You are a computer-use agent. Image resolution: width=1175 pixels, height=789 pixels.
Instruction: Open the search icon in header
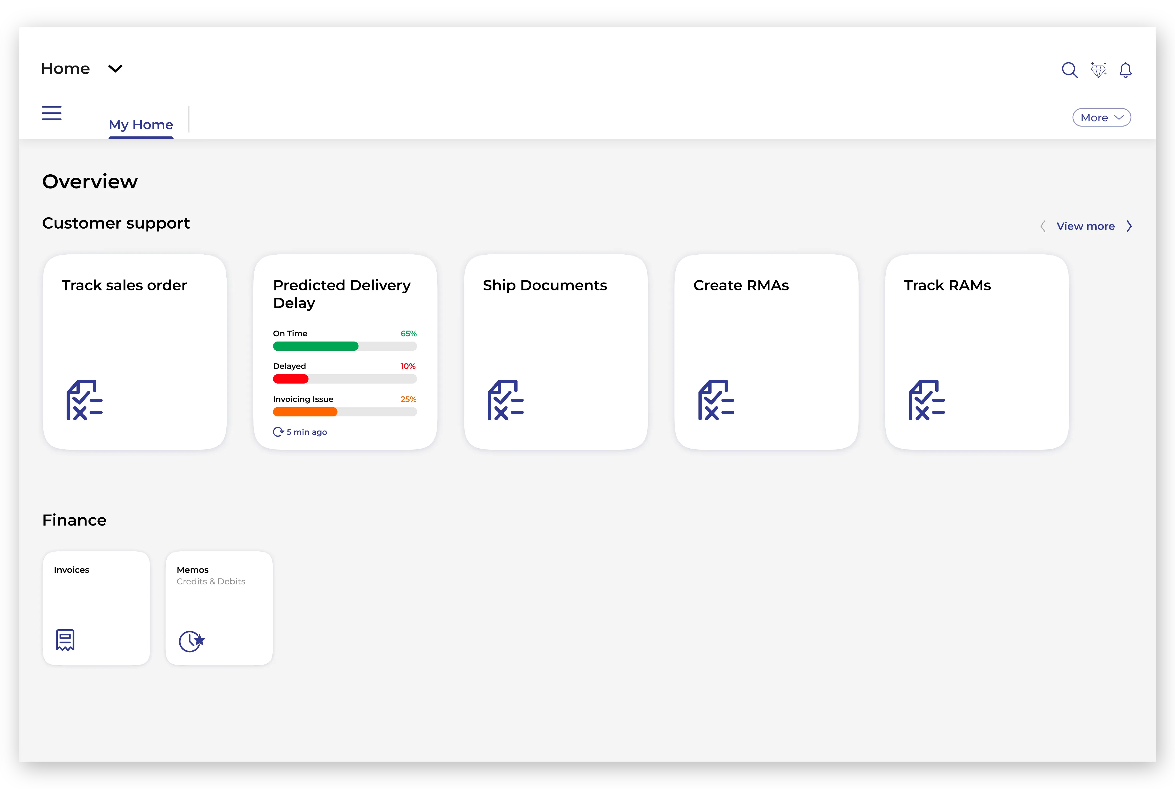tap(1069, 70)
